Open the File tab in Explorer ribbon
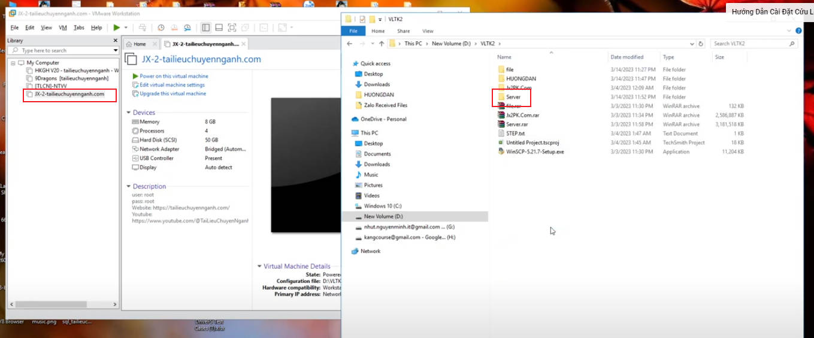The height and width of the screenshot is (338, 814). point(353,31)
